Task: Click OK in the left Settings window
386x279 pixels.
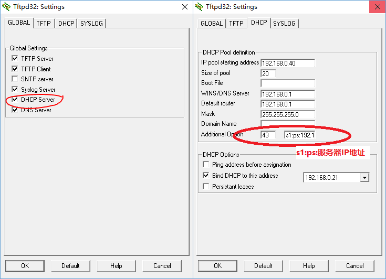Action: tap(25, 266)
